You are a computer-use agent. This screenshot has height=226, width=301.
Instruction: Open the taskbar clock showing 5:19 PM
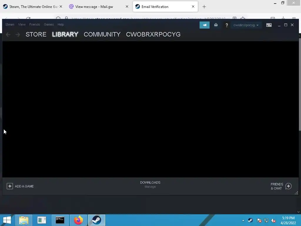point(288,220)
